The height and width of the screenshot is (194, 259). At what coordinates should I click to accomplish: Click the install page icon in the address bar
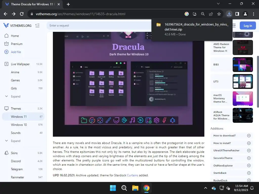(195, 14)
